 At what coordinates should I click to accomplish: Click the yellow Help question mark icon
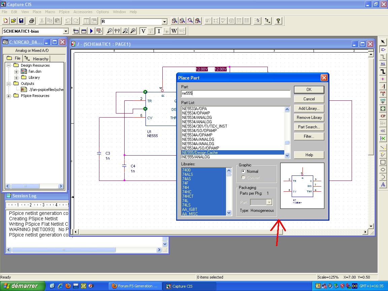(278, 21)
